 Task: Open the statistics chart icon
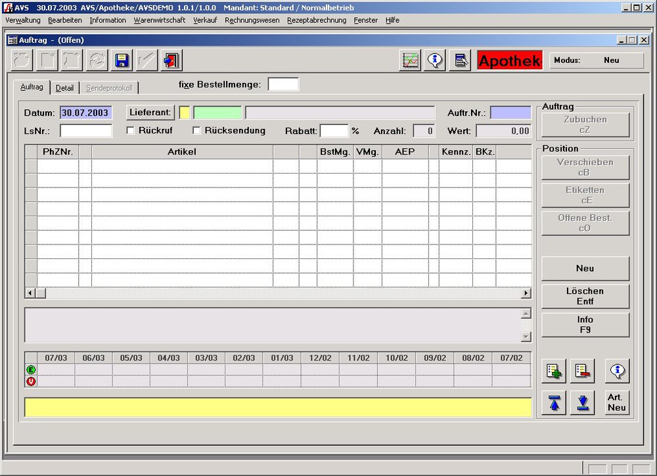411,60
